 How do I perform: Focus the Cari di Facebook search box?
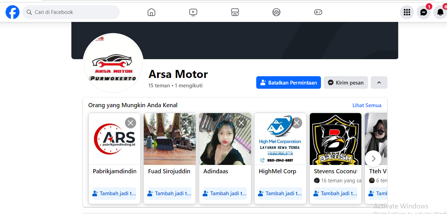71,12
